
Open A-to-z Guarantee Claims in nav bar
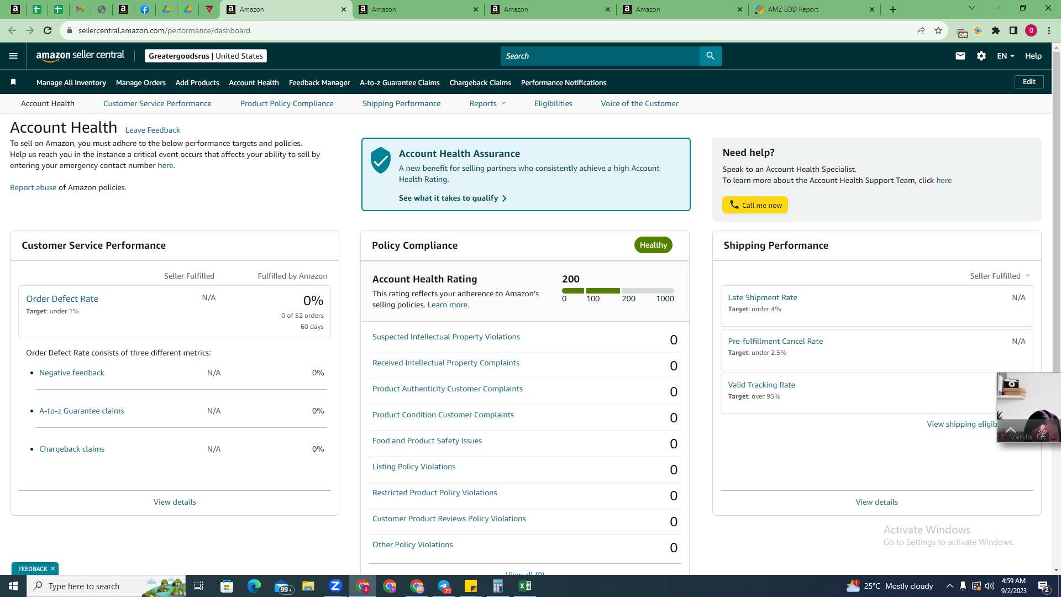tap(400, 82)
